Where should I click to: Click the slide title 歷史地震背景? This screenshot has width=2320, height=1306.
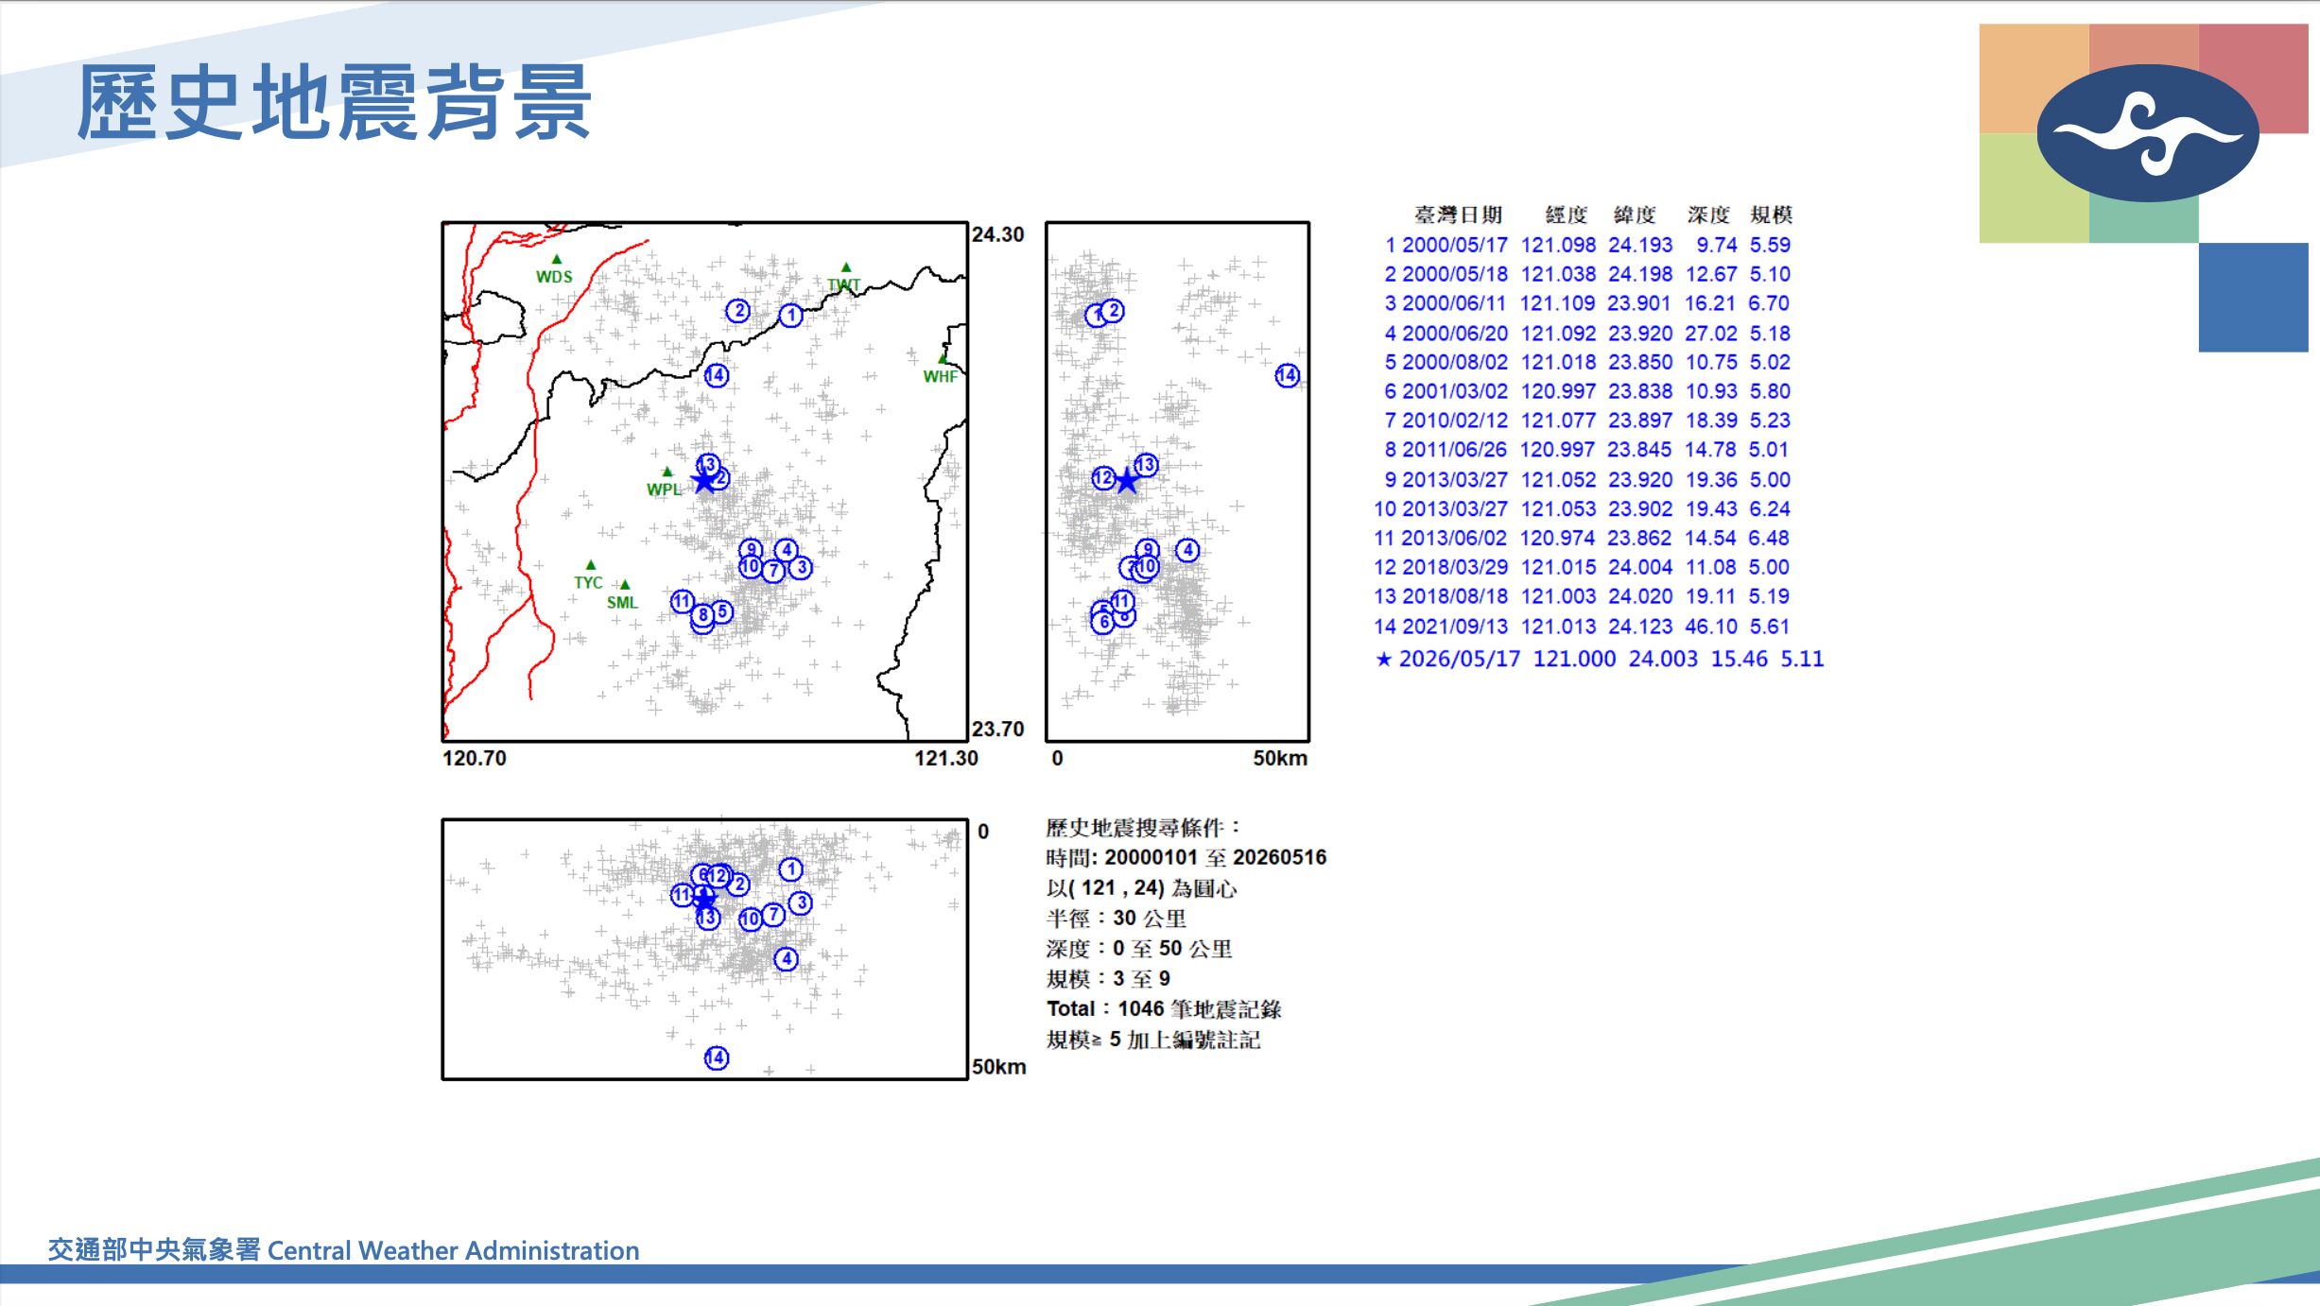[335, 103]
